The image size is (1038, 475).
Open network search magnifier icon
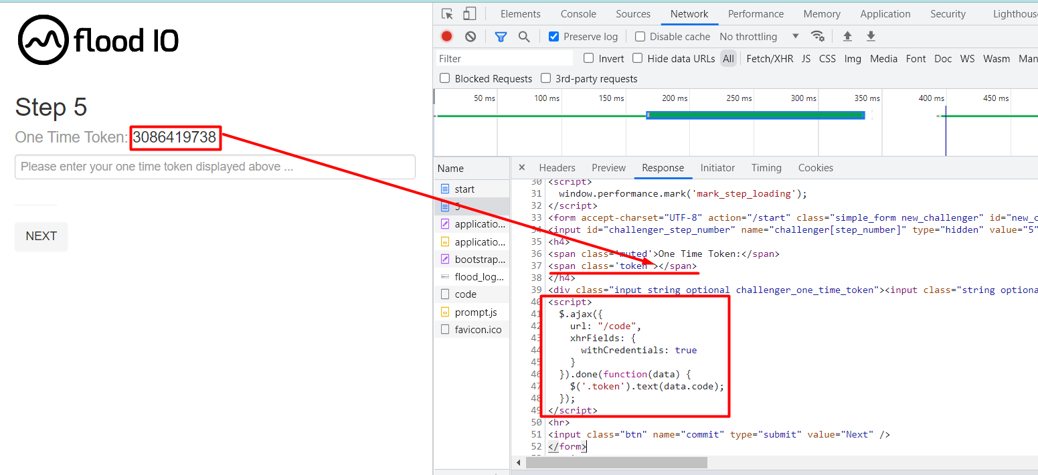[x=524, y=36]
